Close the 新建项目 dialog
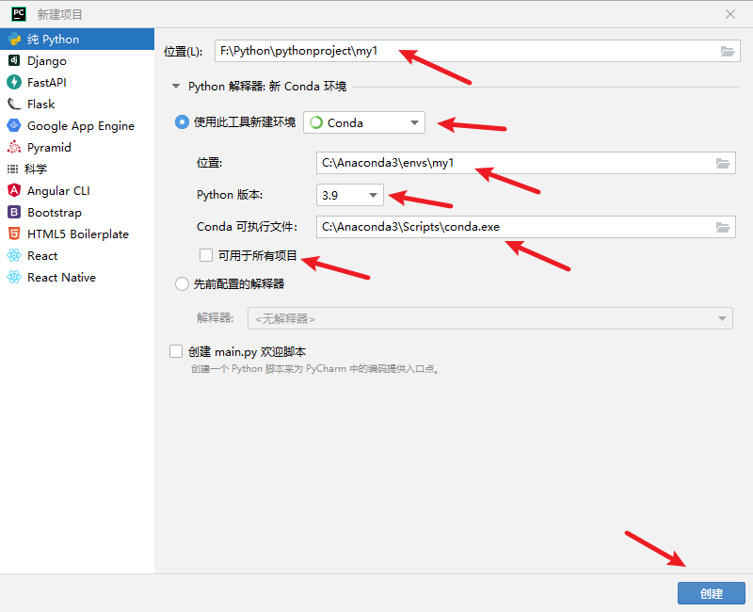This screenshot has height=612, width=753. click(730, 14)
